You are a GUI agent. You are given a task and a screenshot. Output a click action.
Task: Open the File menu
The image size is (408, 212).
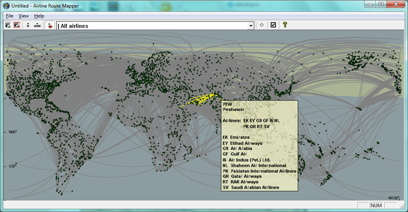pos(10,16)
